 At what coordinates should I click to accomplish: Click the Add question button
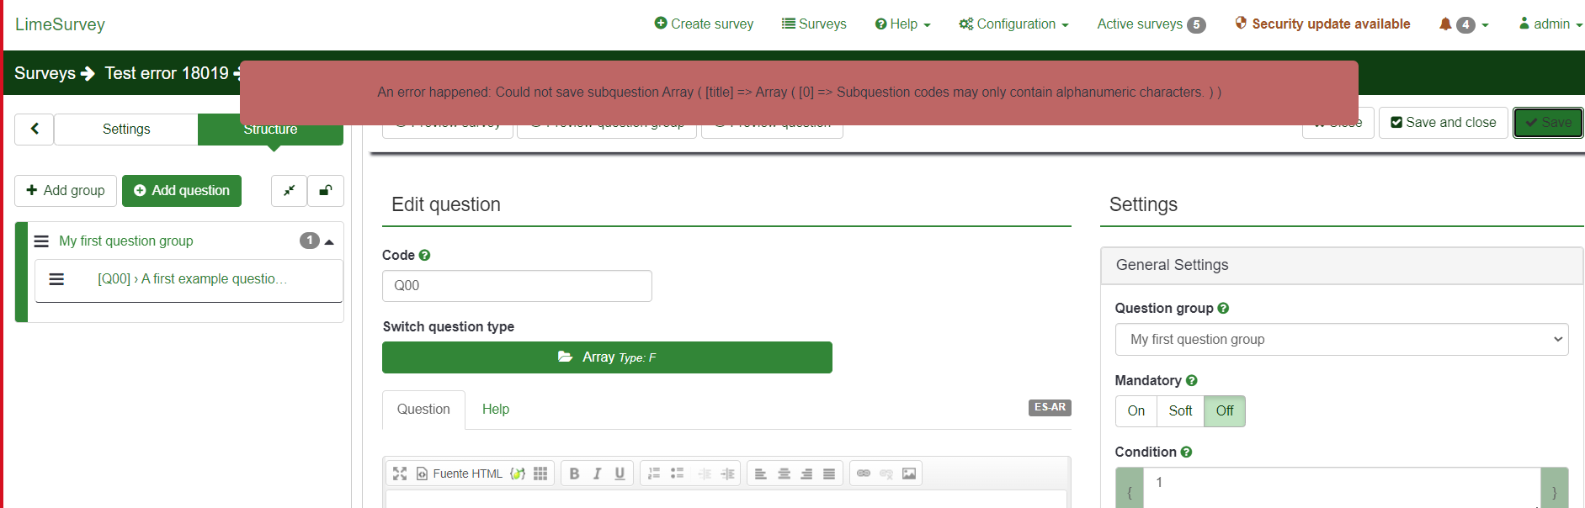182,191
